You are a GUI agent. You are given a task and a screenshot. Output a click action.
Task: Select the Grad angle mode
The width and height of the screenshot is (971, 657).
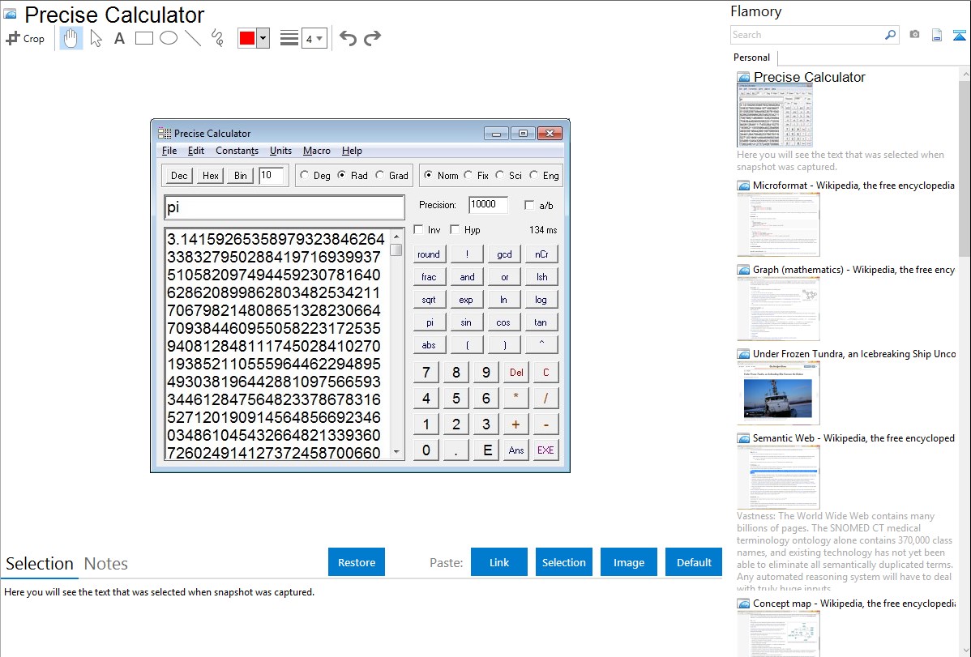pyautogui.click(x=392, y=175)
